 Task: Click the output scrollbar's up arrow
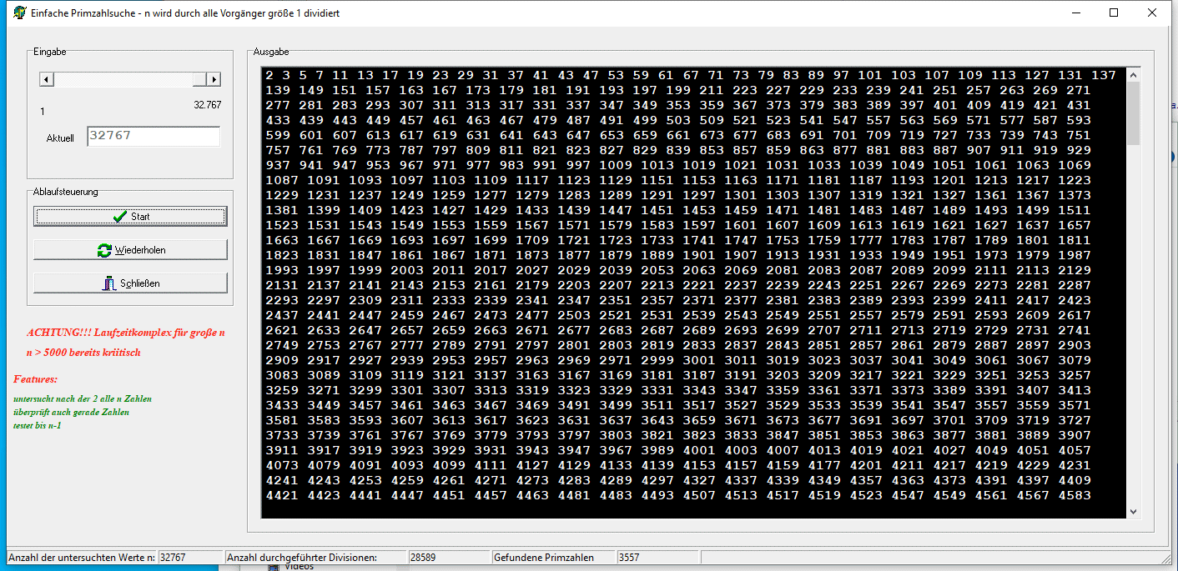tap(1133, 74)
